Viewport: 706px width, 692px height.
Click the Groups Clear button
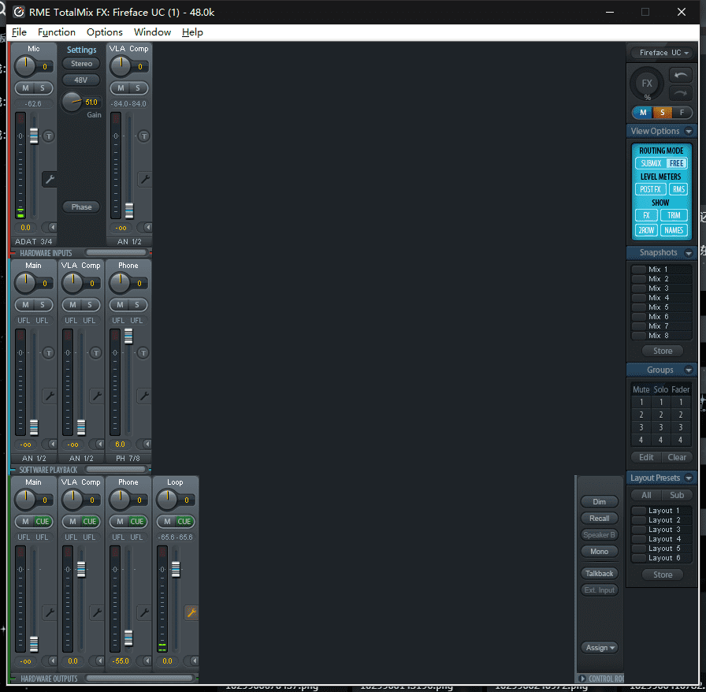pyautogui.click(x=677, y=457)
